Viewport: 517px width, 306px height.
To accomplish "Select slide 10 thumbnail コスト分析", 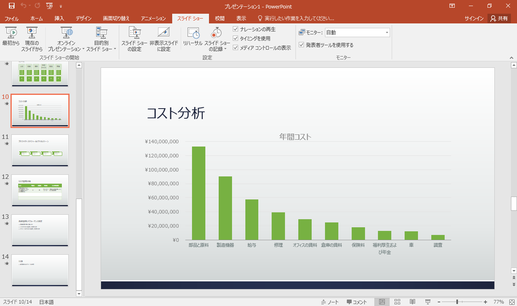I will click(x=40, y=111).
